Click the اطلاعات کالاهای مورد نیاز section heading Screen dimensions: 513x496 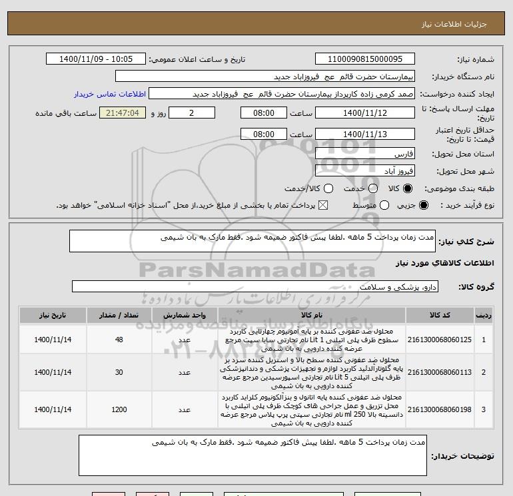pos(444,263)
